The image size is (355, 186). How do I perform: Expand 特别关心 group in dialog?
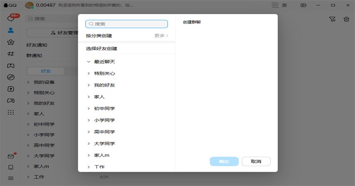pyautogui.click(x=89, y=74)
